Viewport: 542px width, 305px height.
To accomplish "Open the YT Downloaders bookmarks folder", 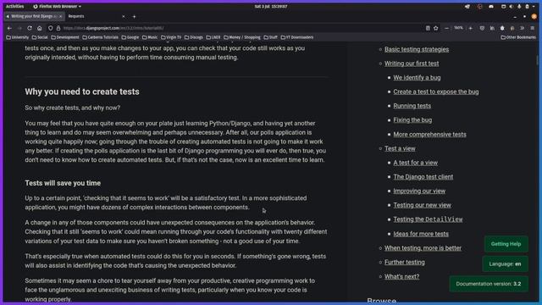I will [297, 37].
